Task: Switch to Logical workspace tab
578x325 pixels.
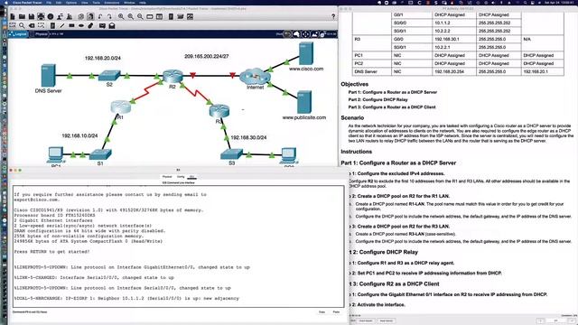Action: pyautogui.click(x=18, y=34)
